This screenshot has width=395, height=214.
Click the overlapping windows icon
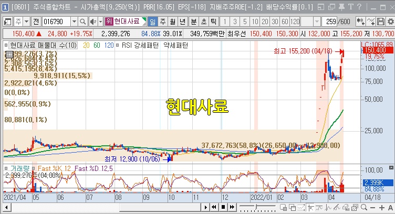point(293,208)
